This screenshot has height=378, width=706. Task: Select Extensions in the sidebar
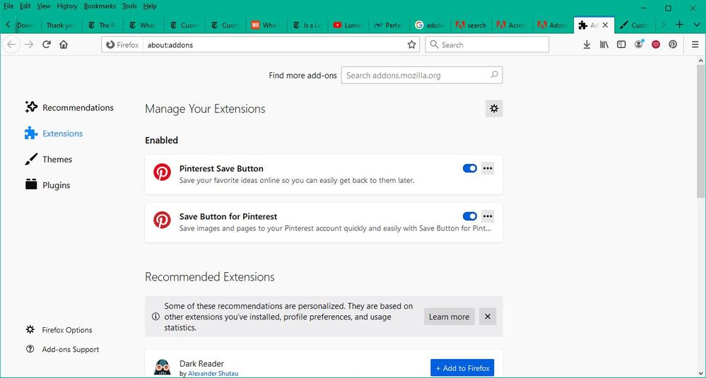point(54,134)
